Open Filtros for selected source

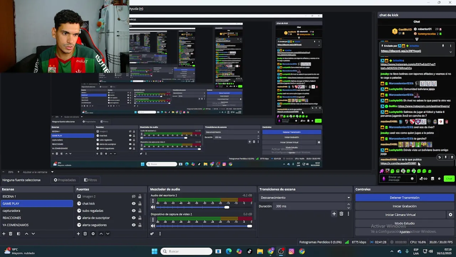(x=90, y=180)
